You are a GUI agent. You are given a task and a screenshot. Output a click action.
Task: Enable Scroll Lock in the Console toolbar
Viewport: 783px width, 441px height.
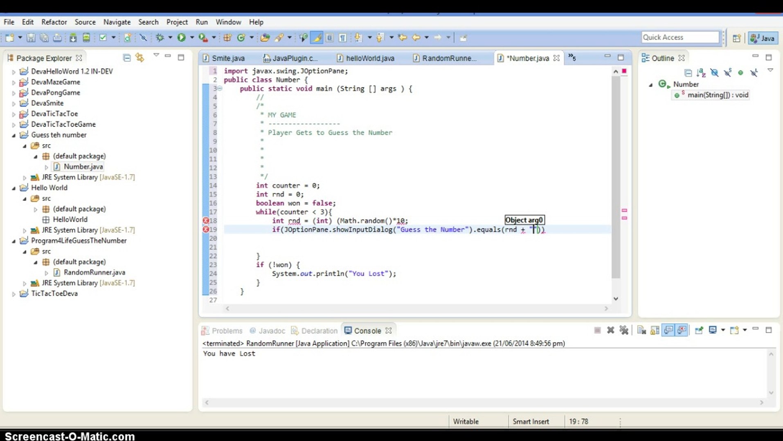(x=654, y=330)
